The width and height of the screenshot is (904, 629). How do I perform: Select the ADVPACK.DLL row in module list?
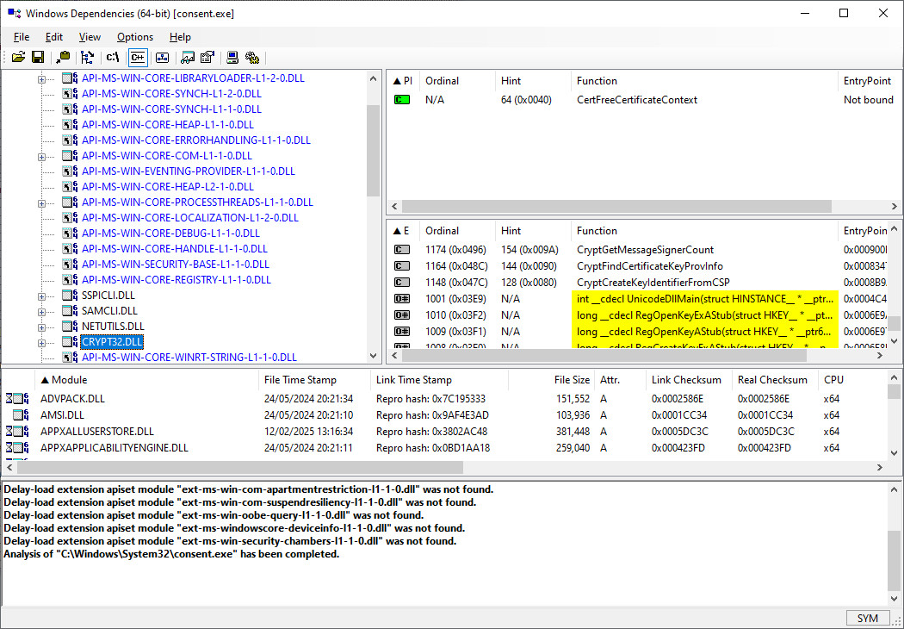pyautogui.click(x=72, y=399)
